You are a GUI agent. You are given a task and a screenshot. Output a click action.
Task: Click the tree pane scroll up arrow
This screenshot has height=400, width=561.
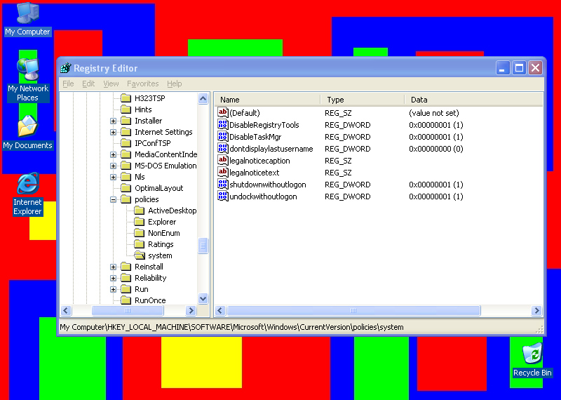coord(203,98)
